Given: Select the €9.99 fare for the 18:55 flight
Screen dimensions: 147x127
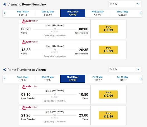Looking at the screenshot, I should point(109,50).
